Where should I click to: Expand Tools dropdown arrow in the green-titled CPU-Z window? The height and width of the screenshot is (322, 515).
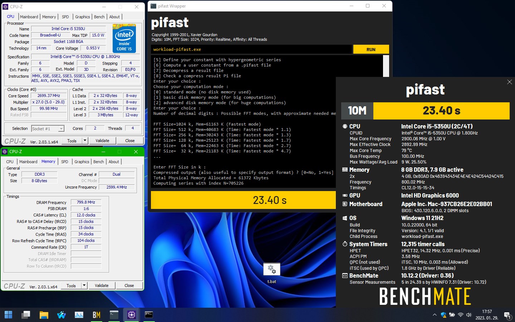point(84,286)
